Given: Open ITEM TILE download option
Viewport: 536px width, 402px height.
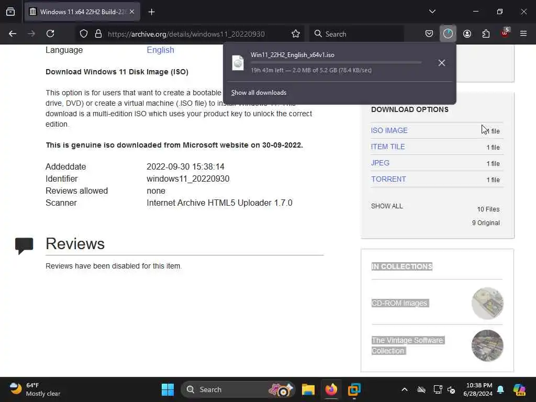Looking at the screenshot, I should coord(388,147).
